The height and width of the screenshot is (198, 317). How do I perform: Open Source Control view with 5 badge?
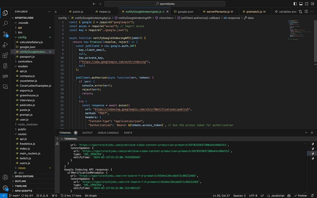5,34
